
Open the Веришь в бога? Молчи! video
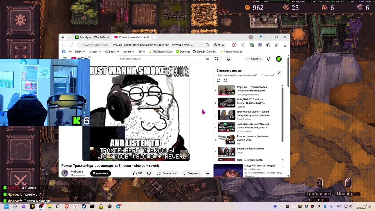(x=249, y=152)
